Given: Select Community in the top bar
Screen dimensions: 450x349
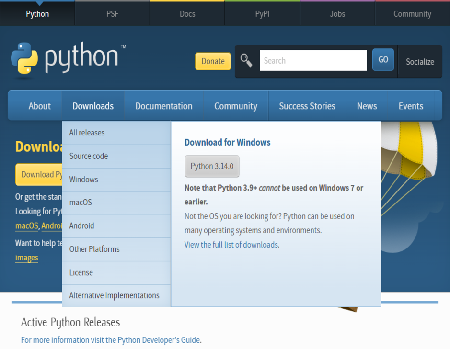Looking at the screenshot, I should pos(412,14).
